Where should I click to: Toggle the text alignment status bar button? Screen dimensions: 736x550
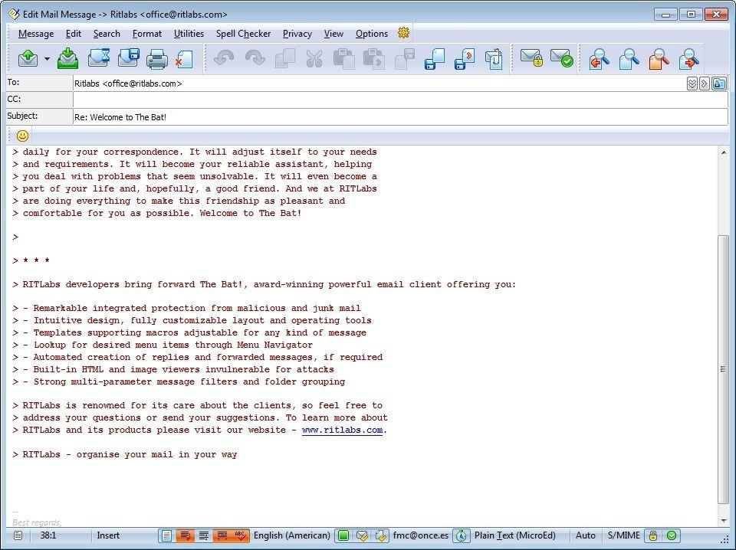(204, 535)
